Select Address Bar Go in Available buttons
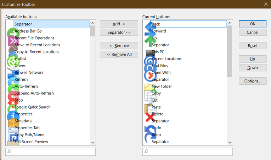Image resolution: width=271 pixels, height=160 pixels. pos(28,31)
